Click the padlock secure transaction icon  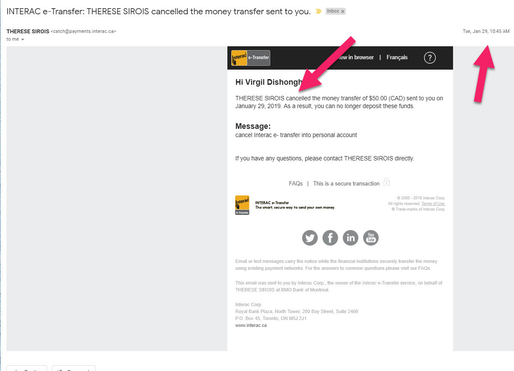click(x=386, y=182)
